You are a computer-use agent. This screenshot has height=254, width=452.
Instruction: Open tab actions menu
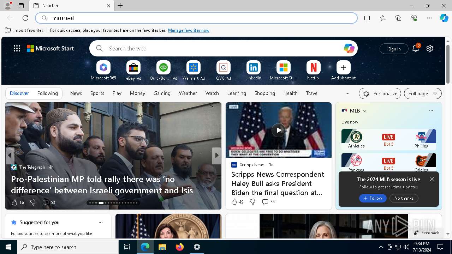tap(21, 6)
